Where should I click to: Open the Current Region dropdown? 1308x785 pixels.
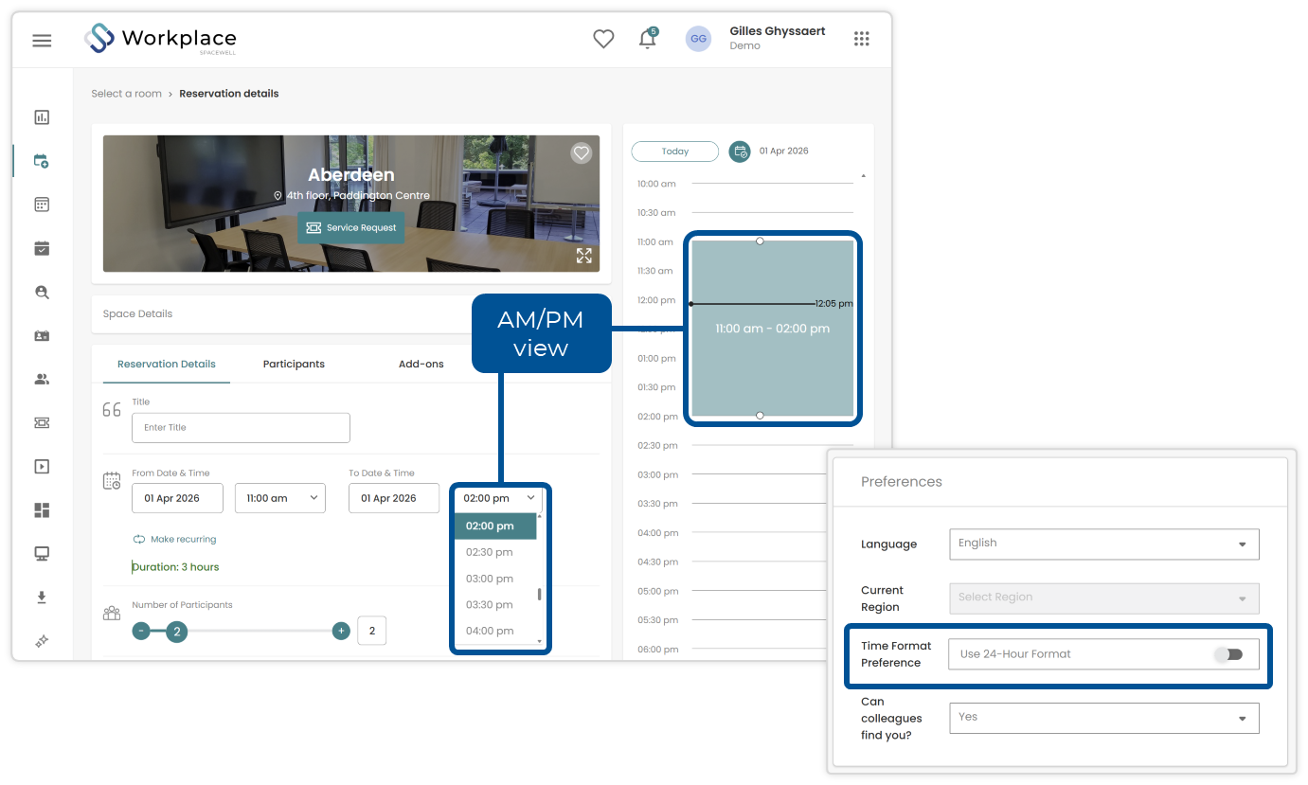click(1104, 598)
